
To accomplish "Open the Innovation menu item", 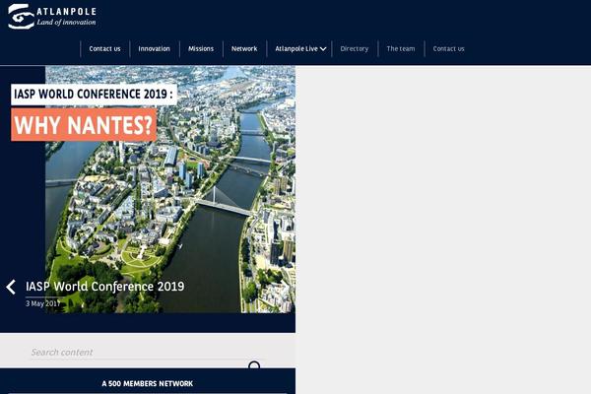I will click(154, 48).
